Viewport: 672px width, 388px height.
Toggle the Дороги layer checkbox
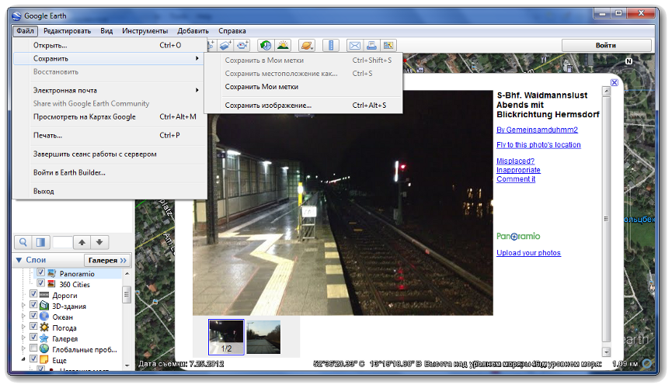33,295
